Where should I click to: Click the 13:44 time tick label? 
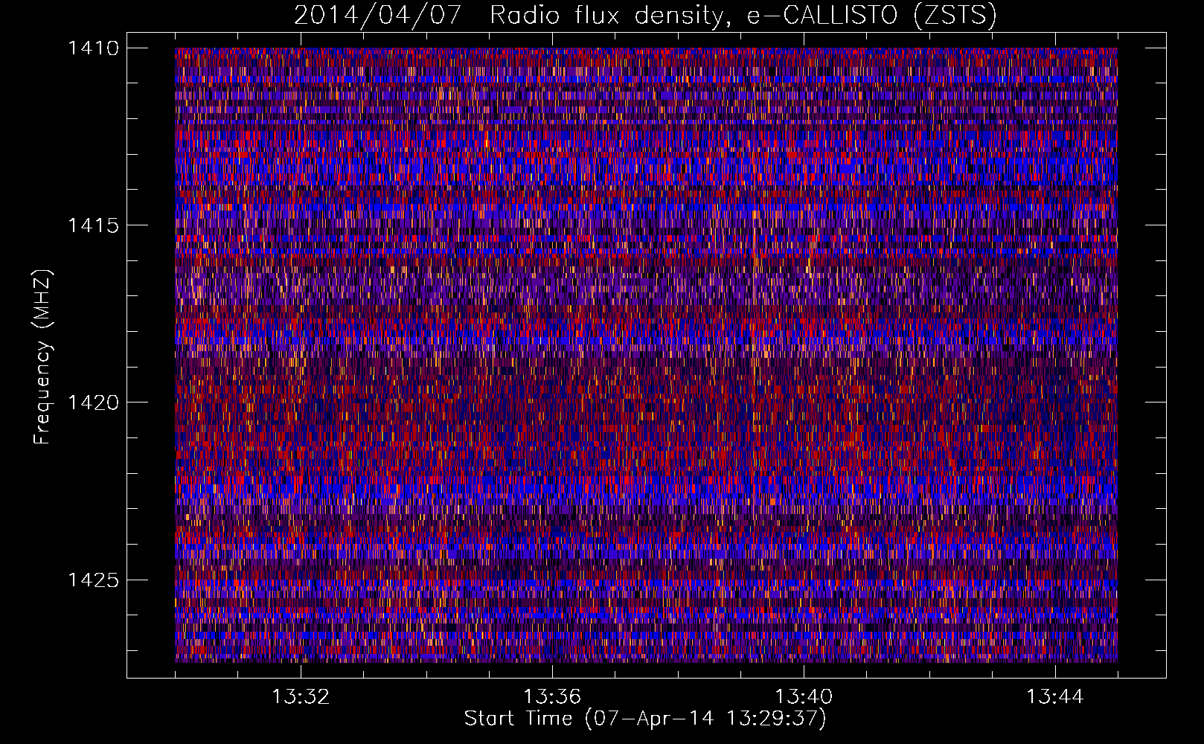[1055, 697]
